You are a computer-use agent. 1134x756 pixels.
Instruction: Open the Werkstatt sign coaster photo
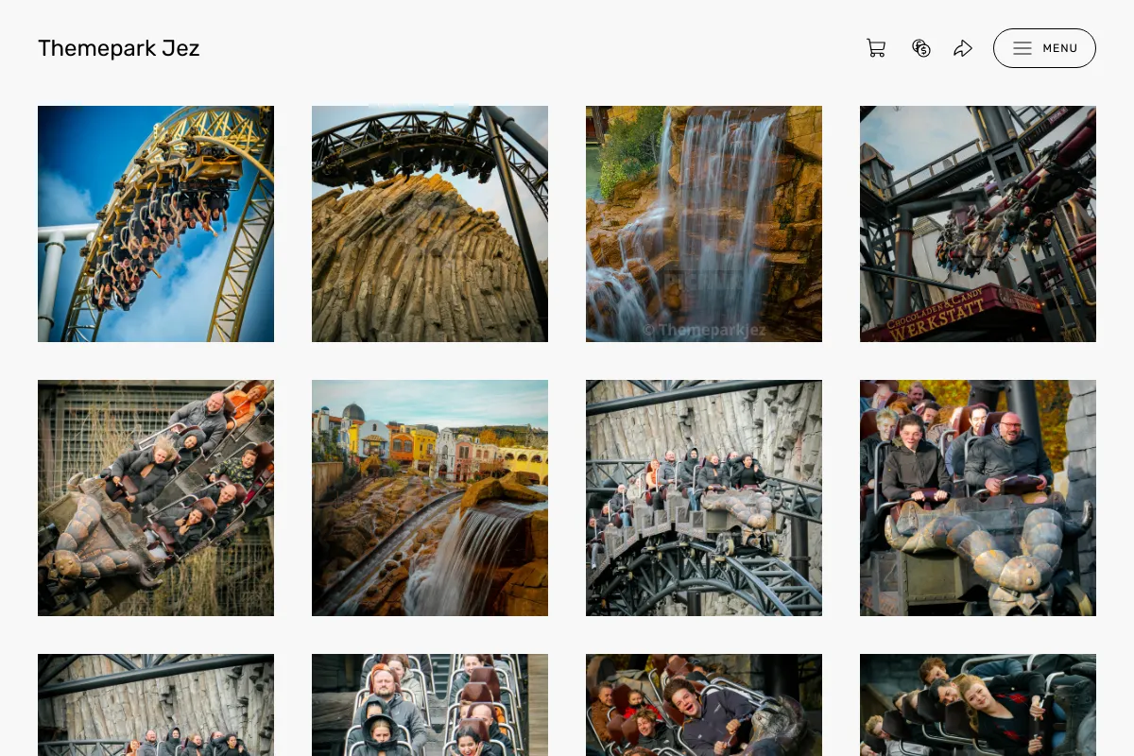tap(978, 224)
